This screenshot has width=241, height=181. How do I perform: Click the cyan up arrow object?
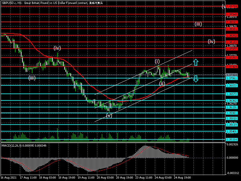196,62
